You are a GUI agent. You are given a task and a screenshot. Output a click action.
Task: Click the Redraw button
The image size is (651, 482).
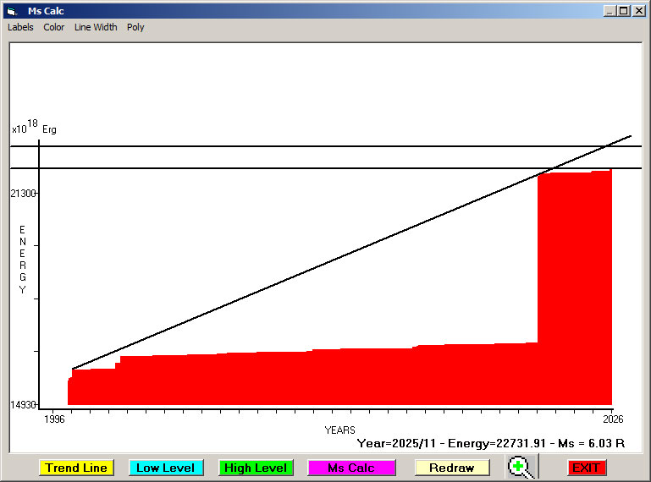click(451, 468)
